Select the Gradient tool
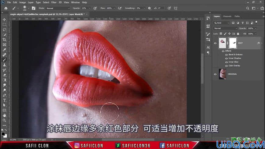Viewport: 265px width, 149px height. point(4,80)
